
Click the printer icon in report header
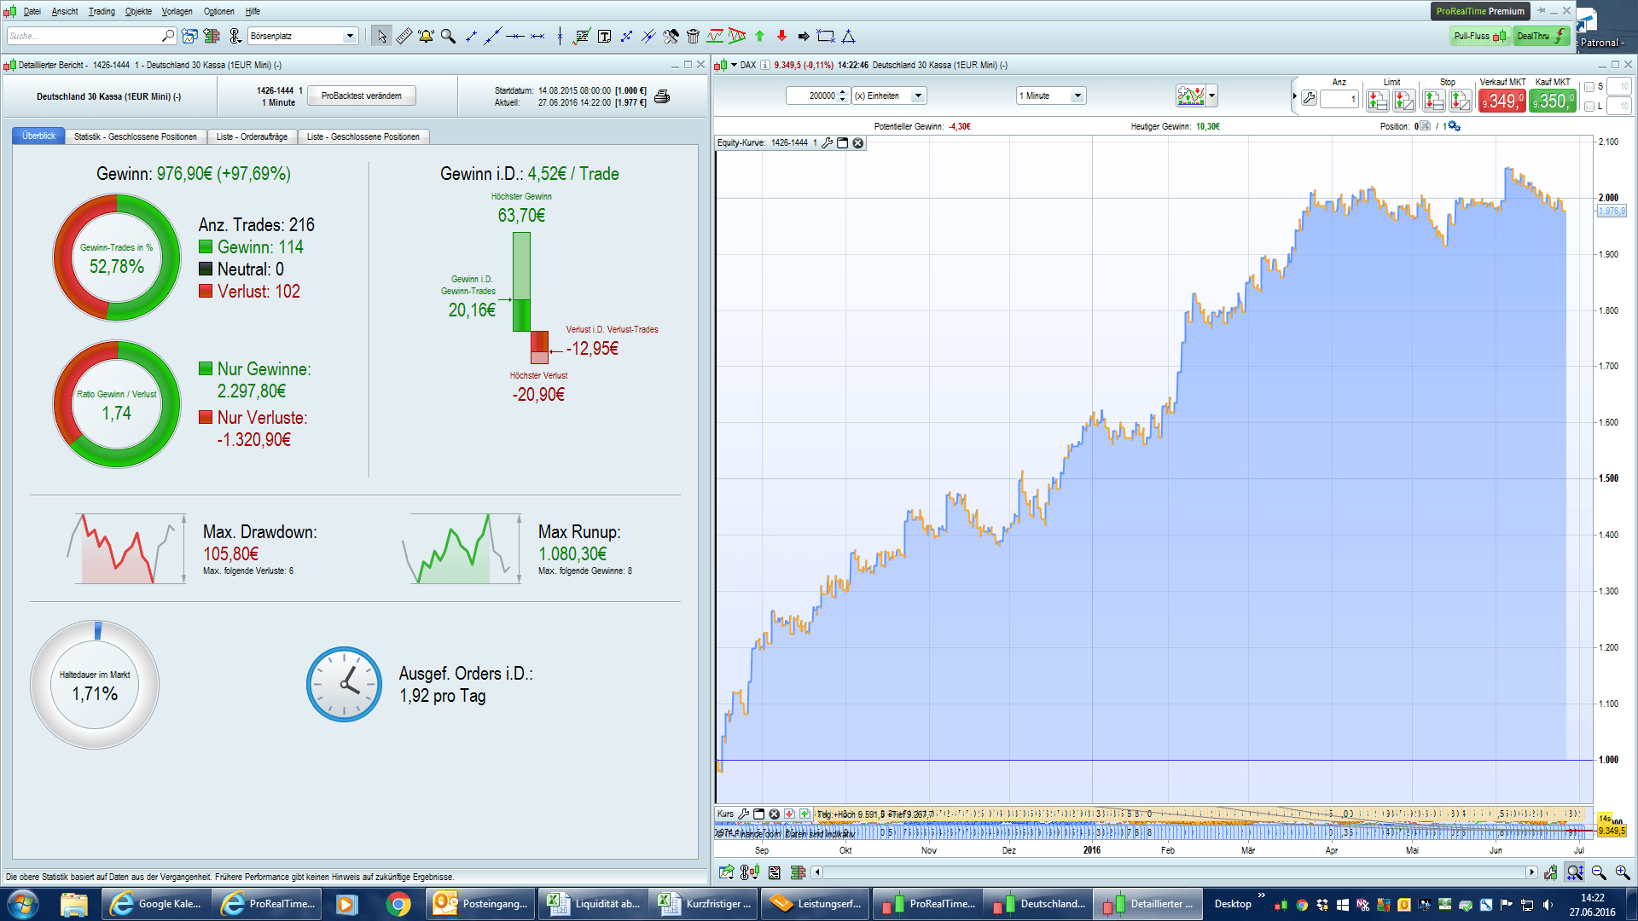click(662, 96)
